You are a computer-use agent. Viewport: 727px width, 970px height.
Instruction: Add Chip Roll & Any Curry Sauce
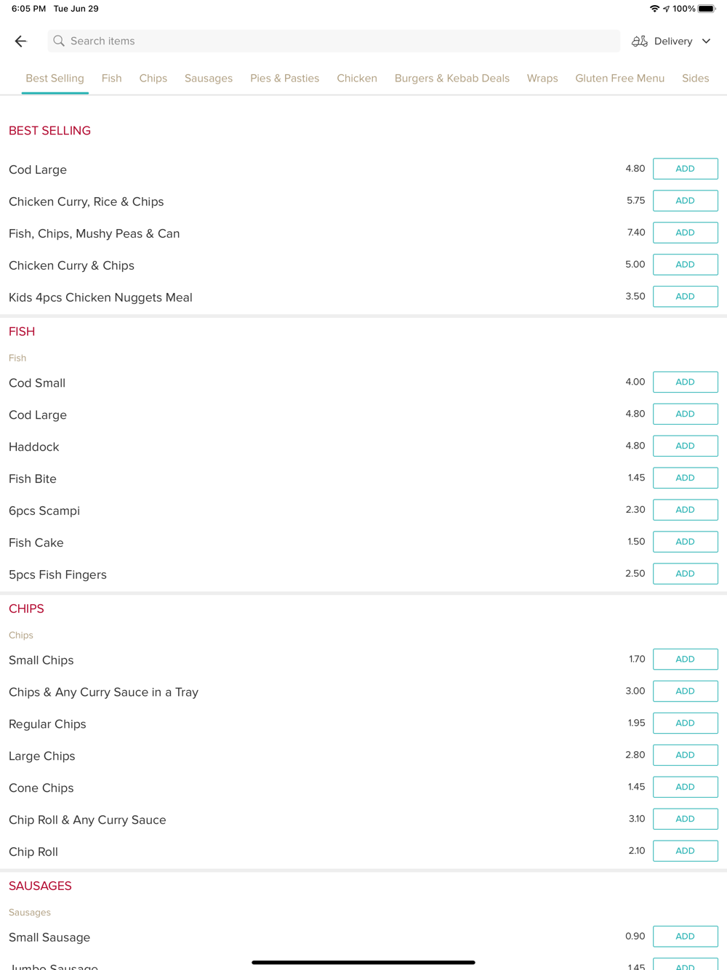686,819
